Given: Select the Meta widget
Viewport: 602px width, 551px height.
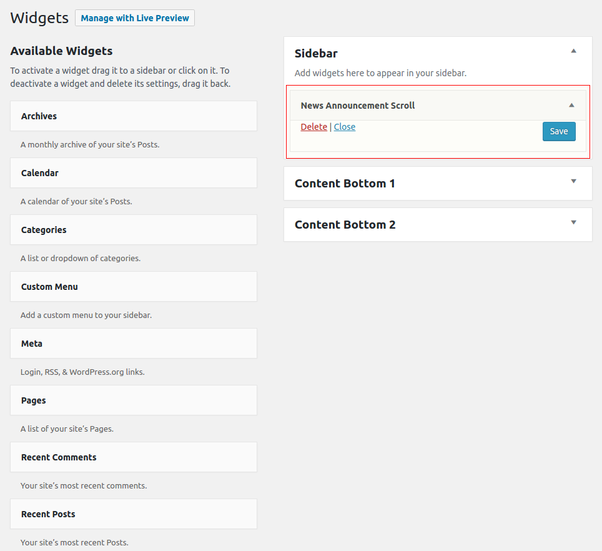Looking at the screenshot, I should pos(134,343).
